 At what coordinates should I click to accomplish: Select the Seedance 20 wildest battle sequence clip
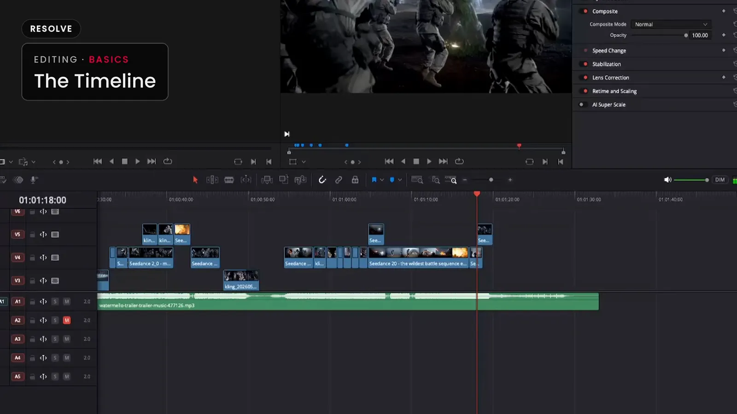pos(418,258)
